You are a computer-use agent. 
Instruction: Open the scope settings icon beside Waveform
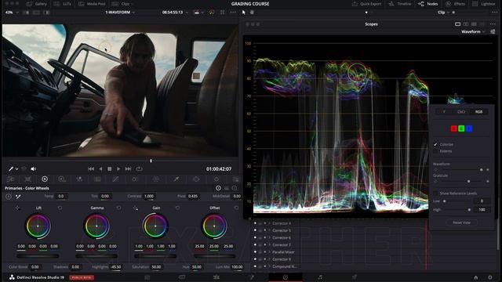tap(493, 31)
